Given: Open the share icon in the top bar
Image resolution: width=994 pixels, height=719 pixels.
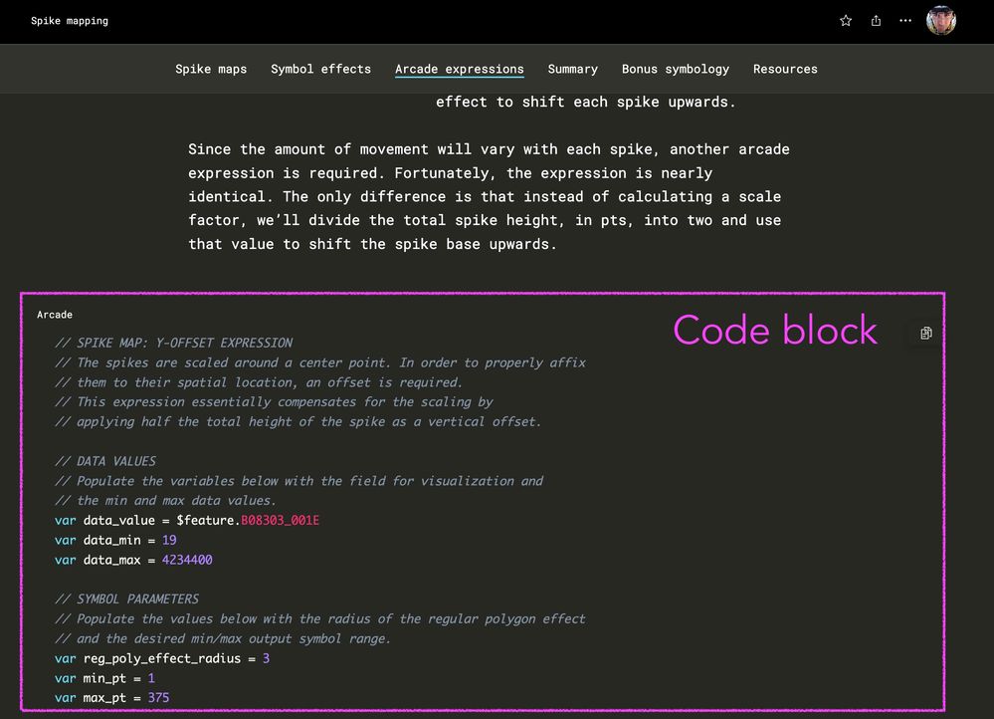Looking at the screenshot, I should click(876, 20).
